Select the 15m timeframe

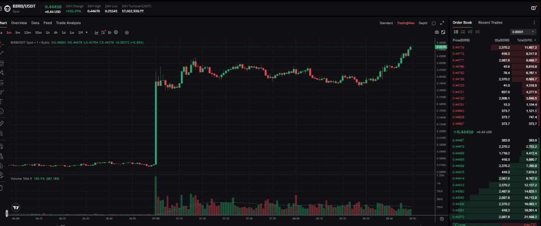pyautogui.click(x=27, y=33)
